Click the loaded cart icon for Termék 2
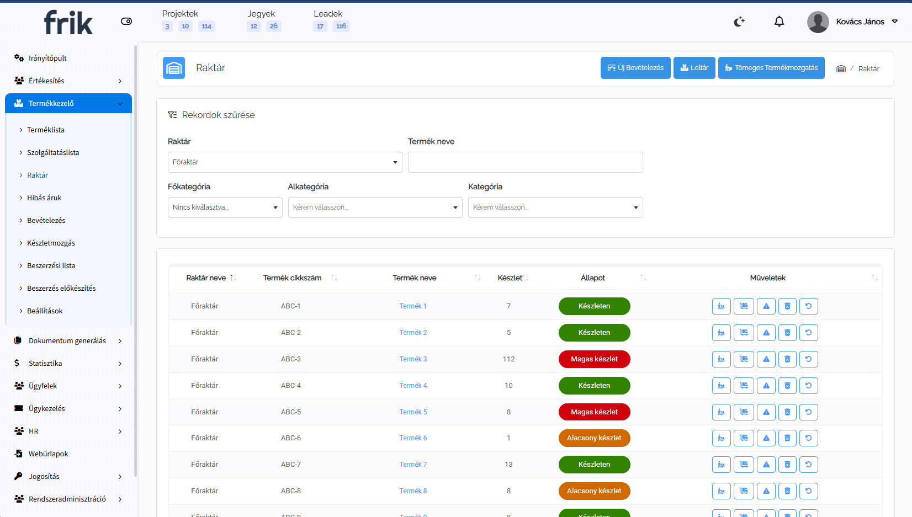The height and width of the screenshot is (517, 912). [744, 333]
